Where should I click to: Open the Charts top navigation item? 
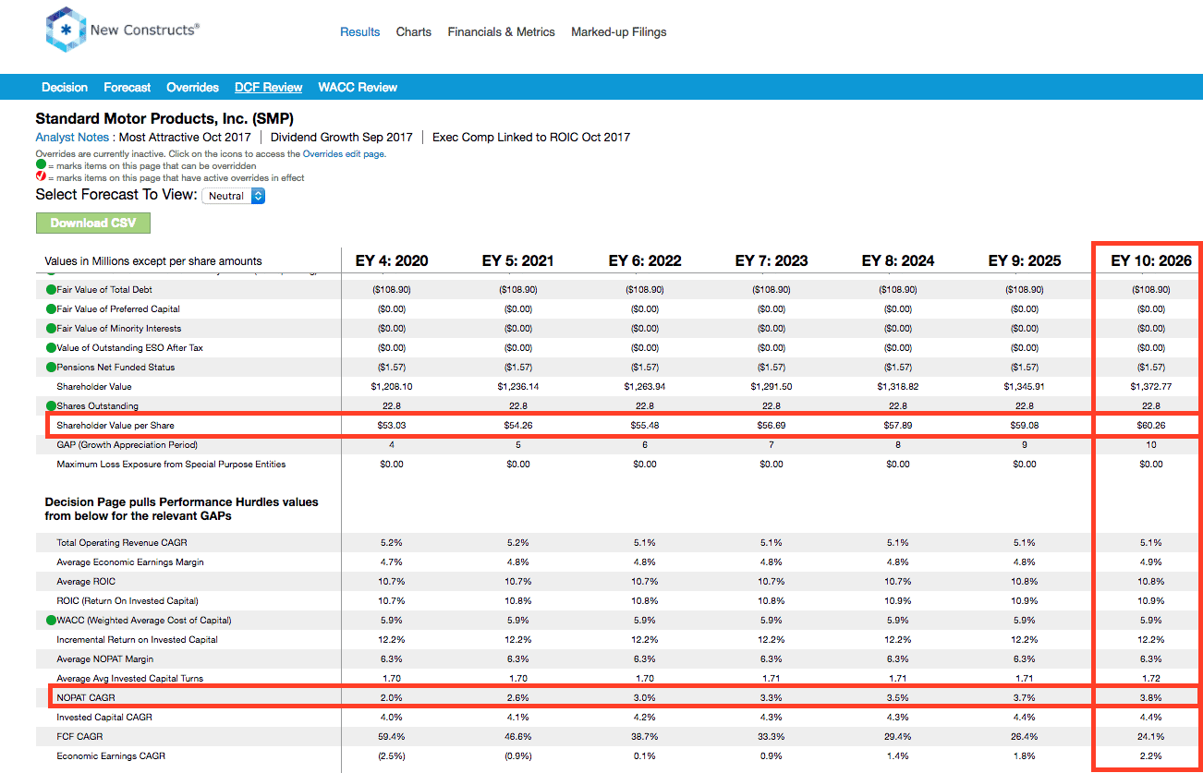click(414, 31)
